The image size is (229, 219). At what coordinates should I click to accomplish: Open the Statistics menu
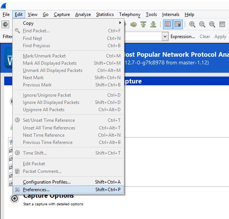point(105,14)
